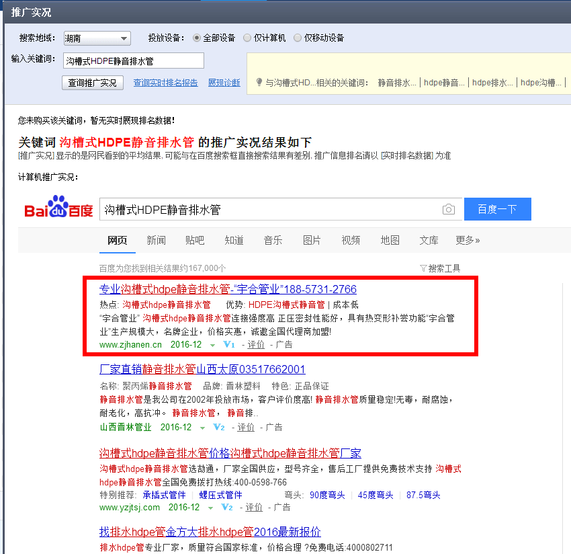Click the 更多» tab
This screenshot has width=571, height=554.
(468, 240)
